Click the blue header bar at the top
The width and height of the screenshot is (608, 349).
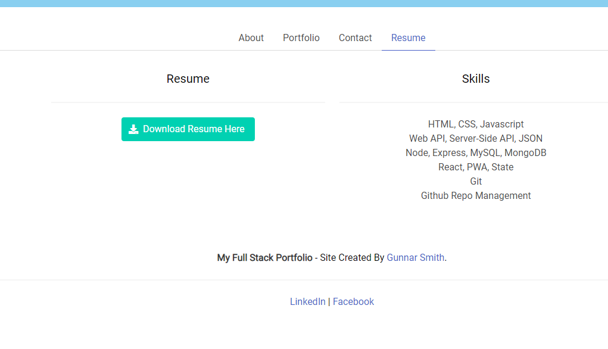click(x=304, y=3)
